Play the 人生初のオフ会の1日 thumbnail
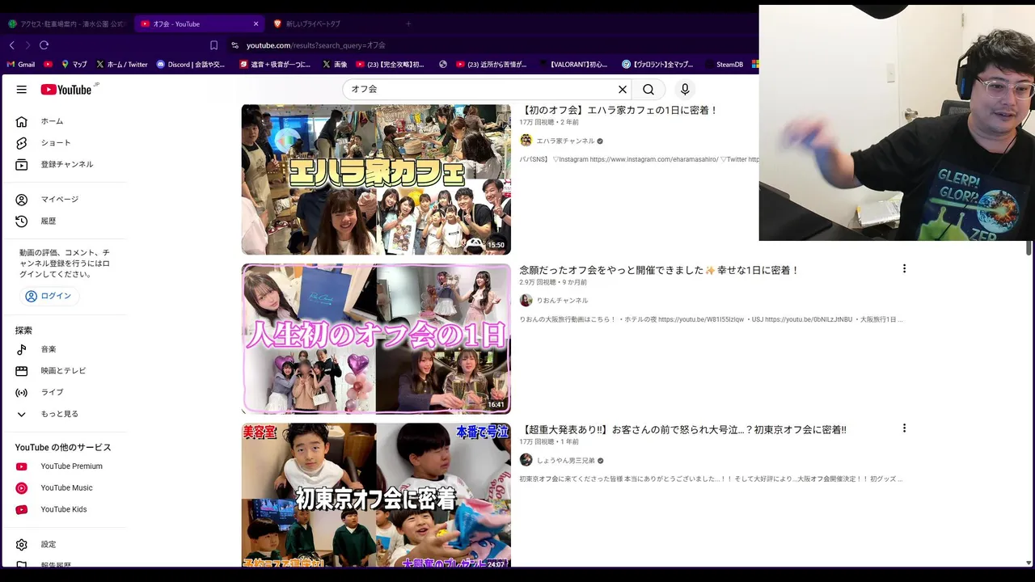Image resolution: width=1035 pixels, height=582 pixels. click(376, 339)
